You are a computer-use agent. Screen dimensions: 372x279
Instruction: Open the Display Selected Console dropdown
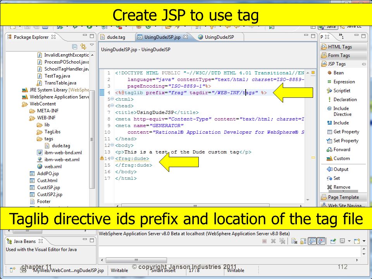click(x=349, y=241)
